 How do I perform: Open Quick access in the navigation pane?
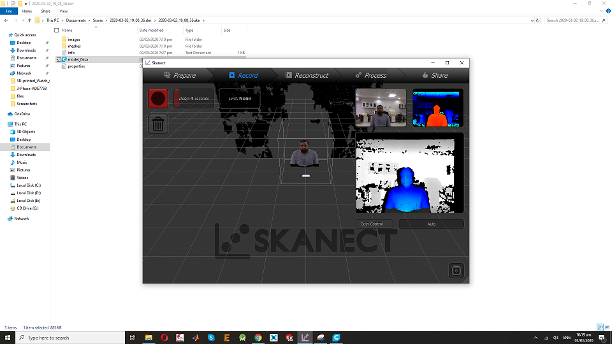(x=25, y=35)
